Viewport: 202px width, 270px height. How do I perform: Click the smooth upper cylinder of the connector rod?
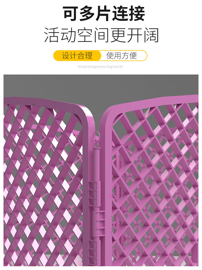pyautogui.click(x=96, y=164)
